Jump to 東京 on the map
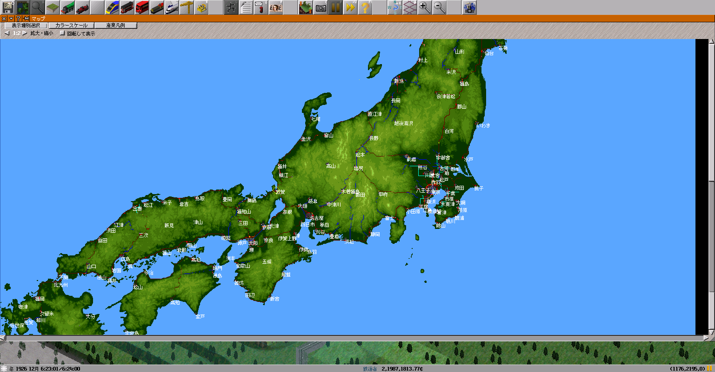715x372 pixels. [435, 192]
